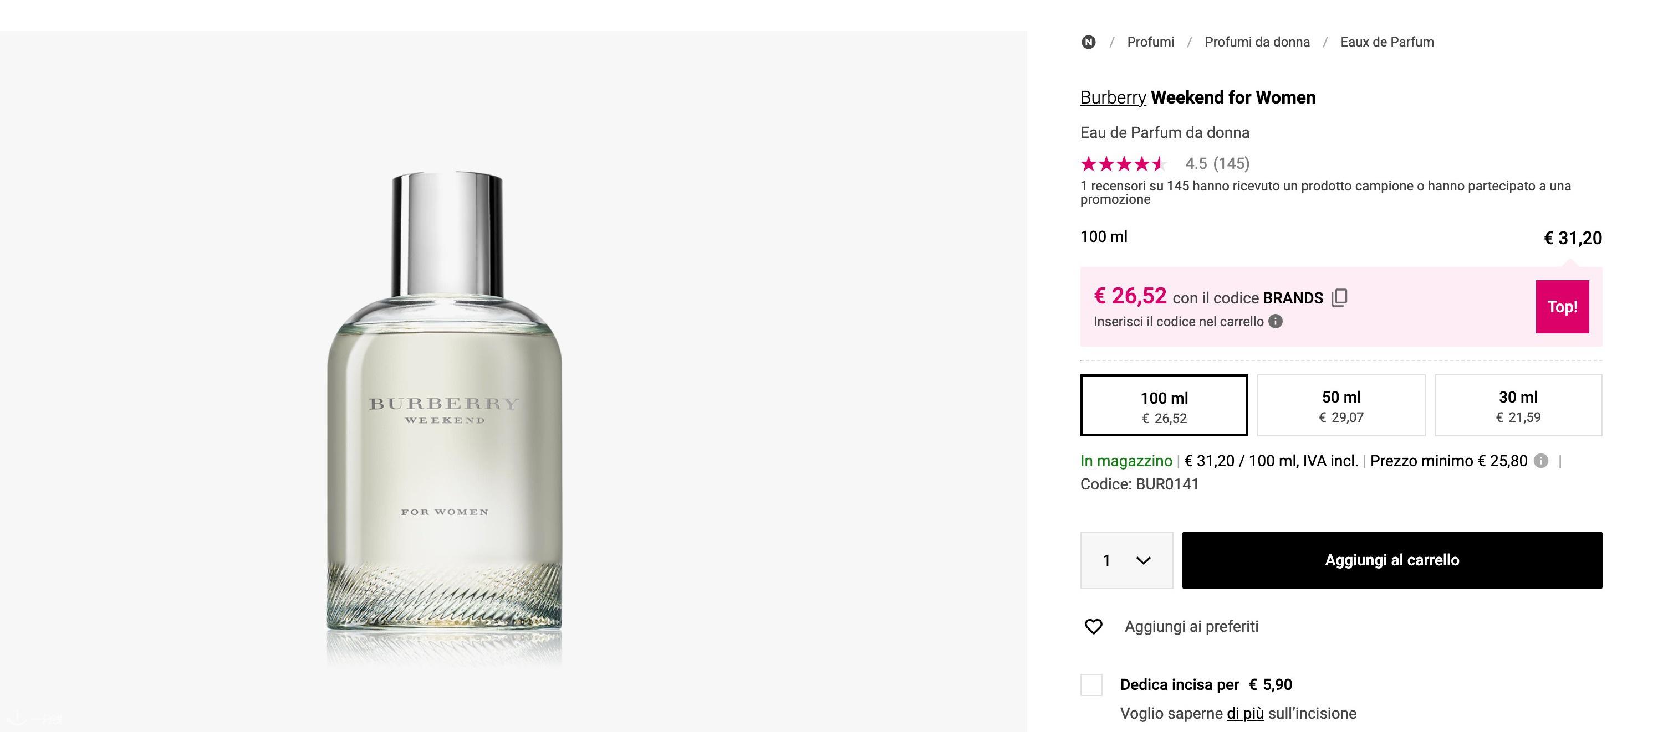Select the 100 ml size option
1663x732 pixels.
click(x=1164, y=406)
